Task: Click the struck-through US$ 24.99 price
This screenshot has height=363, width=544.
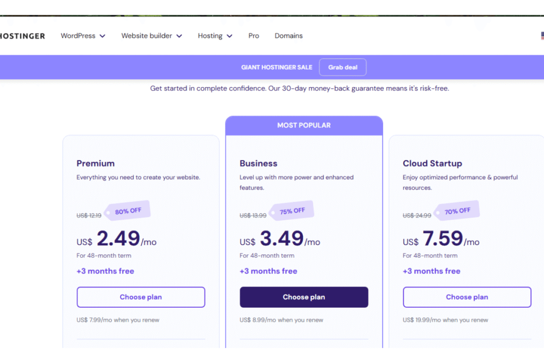Action: (x=416, y=215)
